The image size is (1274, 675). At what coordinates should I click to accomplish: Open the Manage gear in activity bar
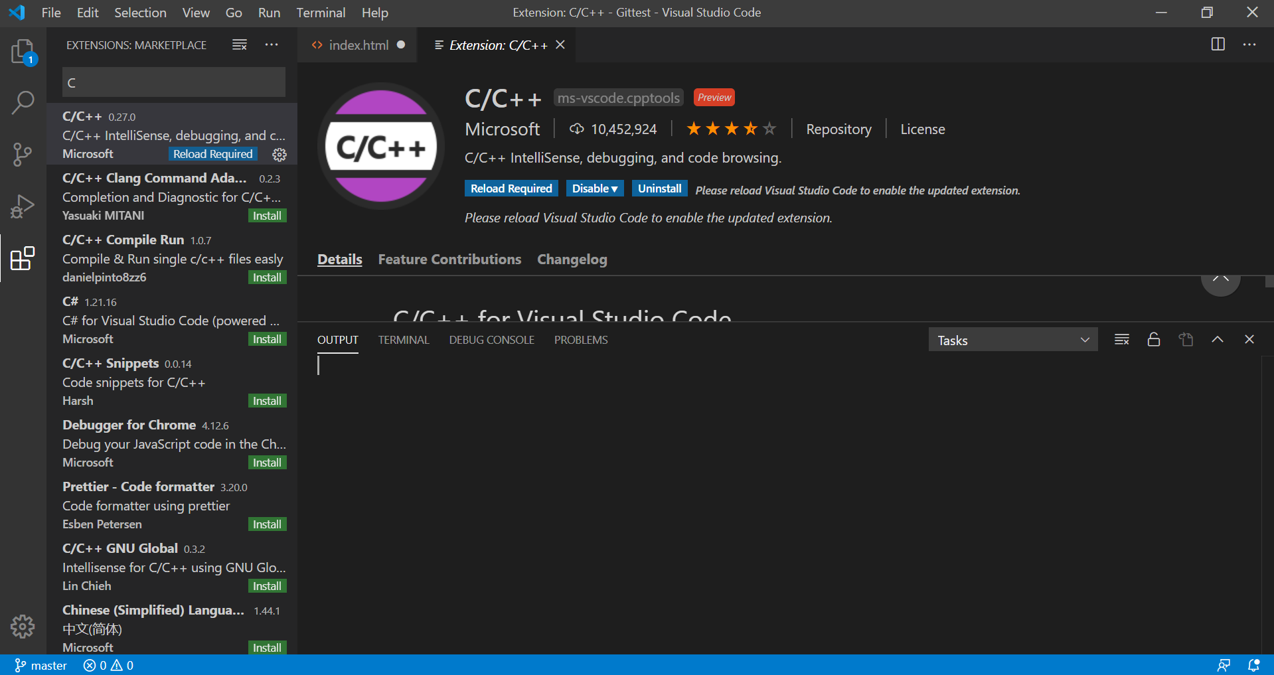point(23,626)
